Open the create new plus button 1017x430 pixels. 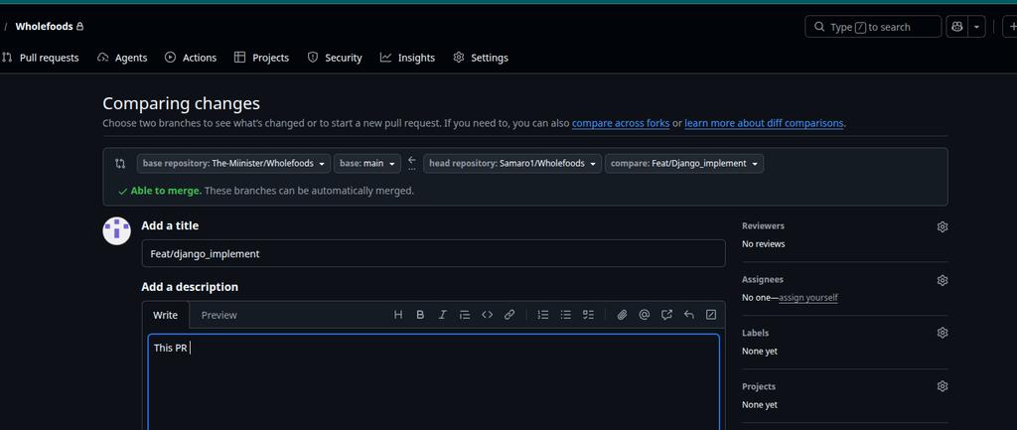tap(1010, 27)
